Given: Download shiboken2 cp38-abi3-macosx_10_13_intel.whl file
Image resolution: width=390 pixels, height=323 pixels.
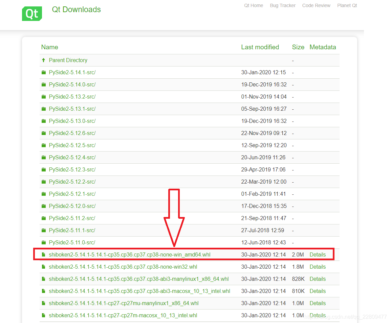Looking at the screenshot, I should point(139,291).
